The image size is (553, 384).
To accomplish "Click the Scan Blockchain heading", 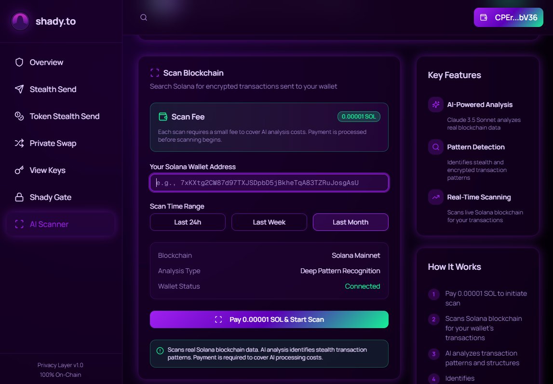I will (193, 73).
